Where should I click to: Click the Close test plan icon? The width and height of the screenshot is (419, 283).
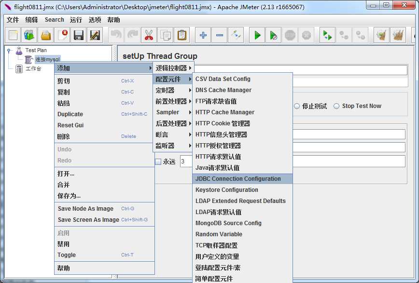[x=62, y=35]
